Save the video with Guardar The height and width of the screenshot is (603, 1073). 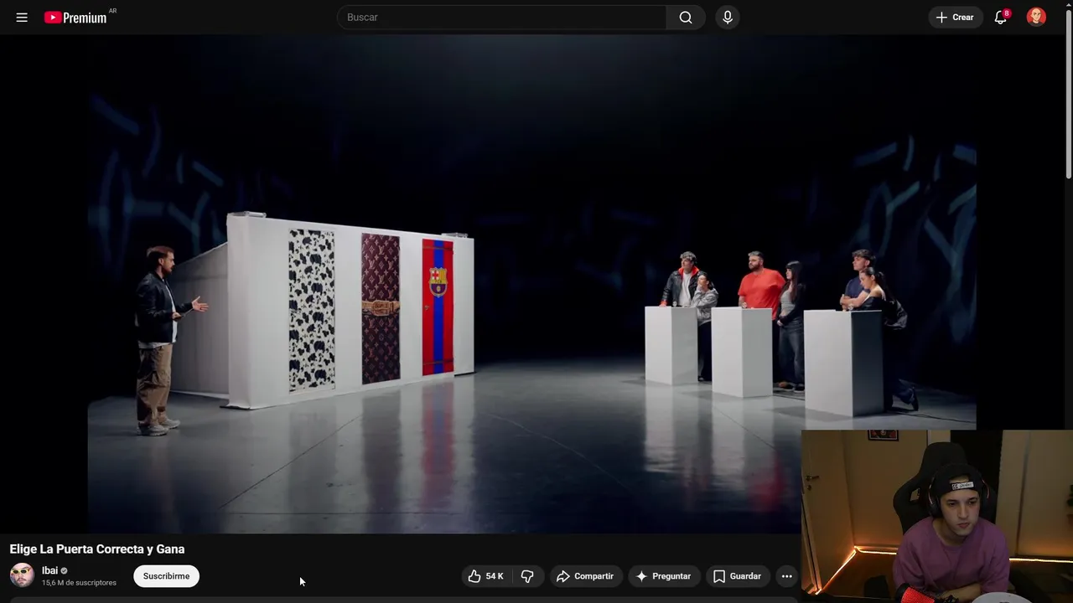[x=737, y=576]
